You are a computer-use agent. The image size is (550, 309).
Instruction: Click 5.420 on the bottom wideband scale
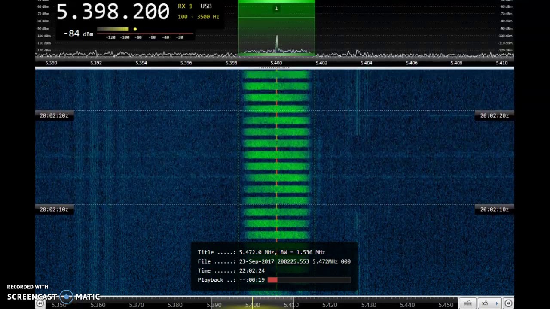[x=330, y=305]
